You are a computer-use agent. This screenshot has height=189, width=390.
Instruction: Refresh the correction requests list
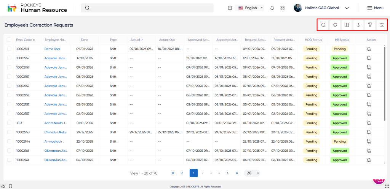pyautogui.click(x=335, y=25)
